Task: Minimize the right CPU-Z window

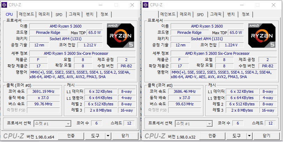Action: (241, 5)
